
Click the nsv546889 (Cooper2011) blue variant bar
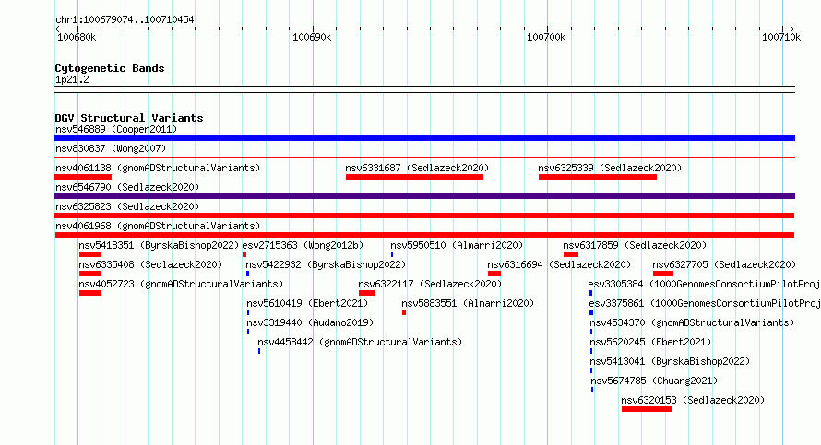click(424, 138)
